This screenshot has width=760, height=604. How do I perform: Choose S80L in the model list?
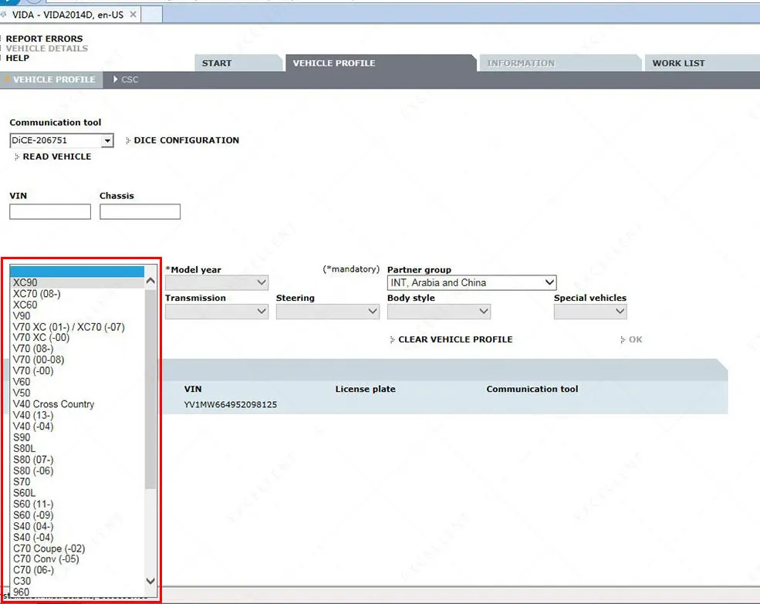(x=78, y=448)
